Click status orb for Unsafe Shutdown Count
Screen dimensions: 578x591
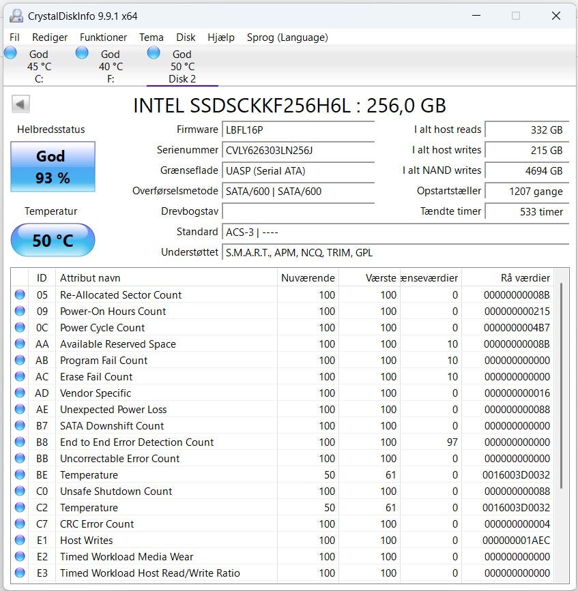coord(20,491)
